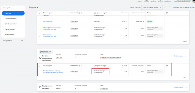Viewport: 195px width, 93px height.
Task: Click value 4 646 954,18 in Цінність column
Action: (140, 21)
